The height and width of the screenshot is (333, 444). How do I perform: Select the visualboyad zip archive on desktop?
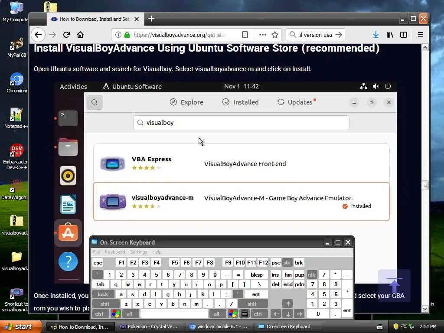15,225
